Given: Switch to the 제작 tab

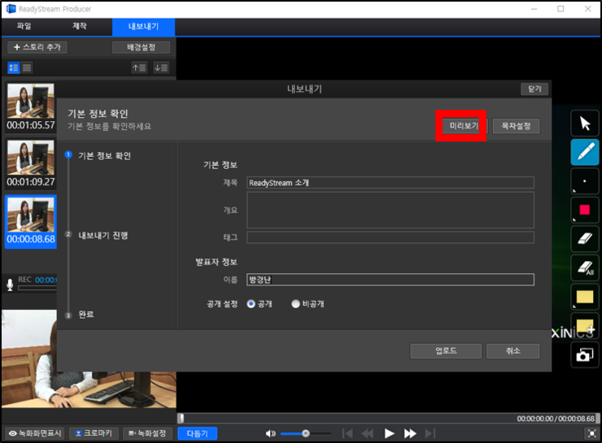Looking at the screenshot, I should tap(80, 26).
